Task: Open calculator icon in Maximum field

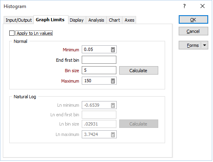Action: tap(113, 81)
